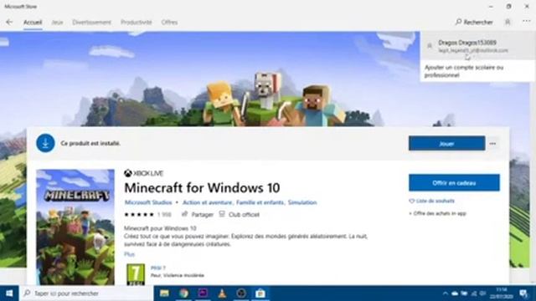The width and height of the screenshot is (536, 301).
Task: Open OBS Studio from the taskbar
Action: coord(241,293)
